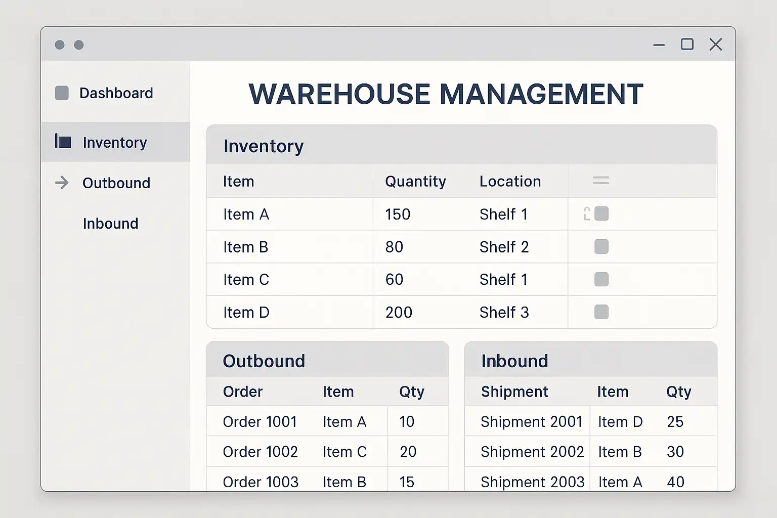Screen dimensions: 777x518
Task: Select the checkbox for Item D
Action: click(601, 312)
